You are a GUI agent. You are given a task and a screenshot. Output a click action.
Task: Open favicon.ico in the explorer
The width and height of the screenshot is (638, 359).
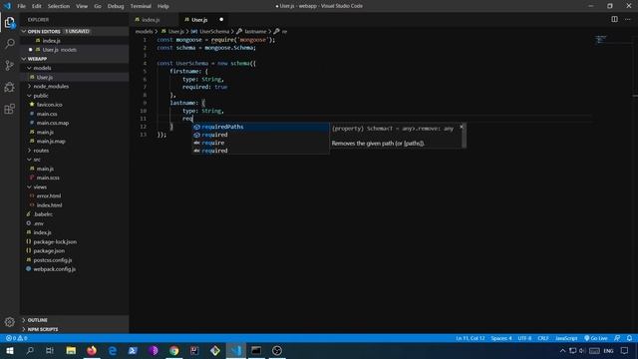[x=49, y=105]
